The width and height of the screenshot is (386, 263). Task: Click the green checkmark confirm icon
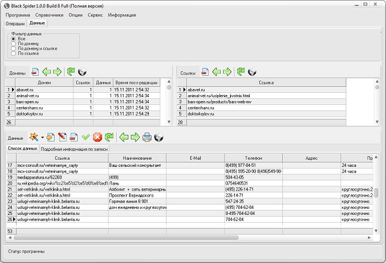(x=85, y=137)
